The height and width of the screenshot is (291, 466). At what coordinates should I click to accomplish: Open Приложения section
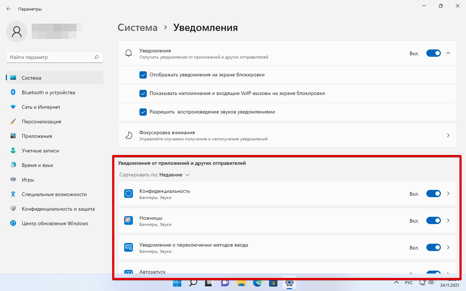pyautogui.click(x=55, y=136)
